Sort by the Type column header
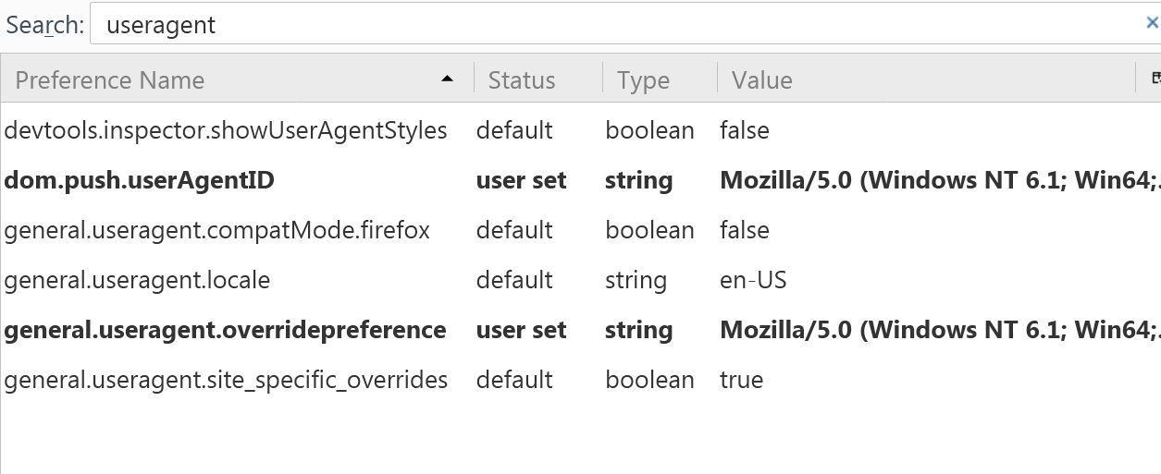 tap(643, 80)
